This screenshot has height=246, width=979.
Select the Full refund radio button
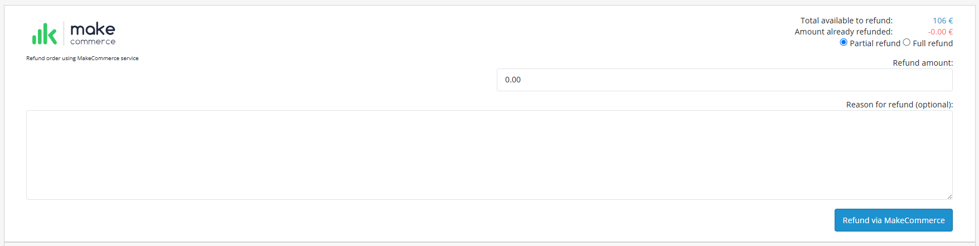[x=907, y=42]
